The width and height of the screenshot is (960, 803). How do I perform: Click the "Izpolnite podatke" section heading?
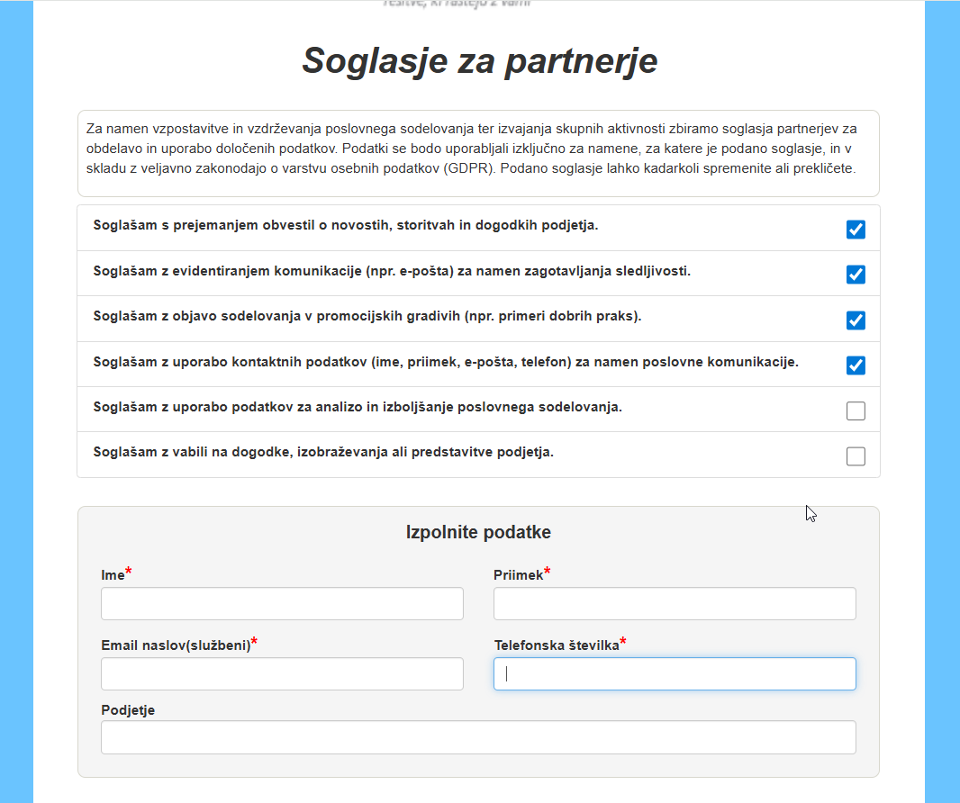point(478,532)
